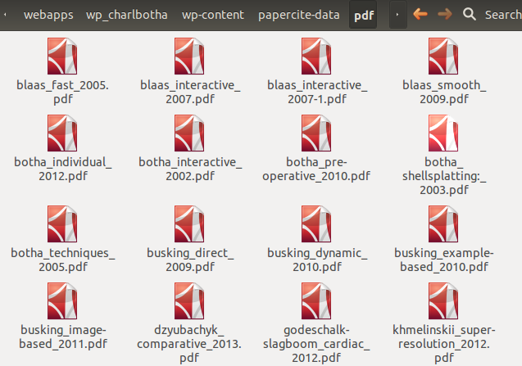Go forward with right arrow
The image size is (522, 366).
tap(445, 14)
